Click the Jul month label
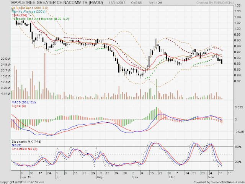245x184 pixels. pyautogui.click(x=58, y=177)
